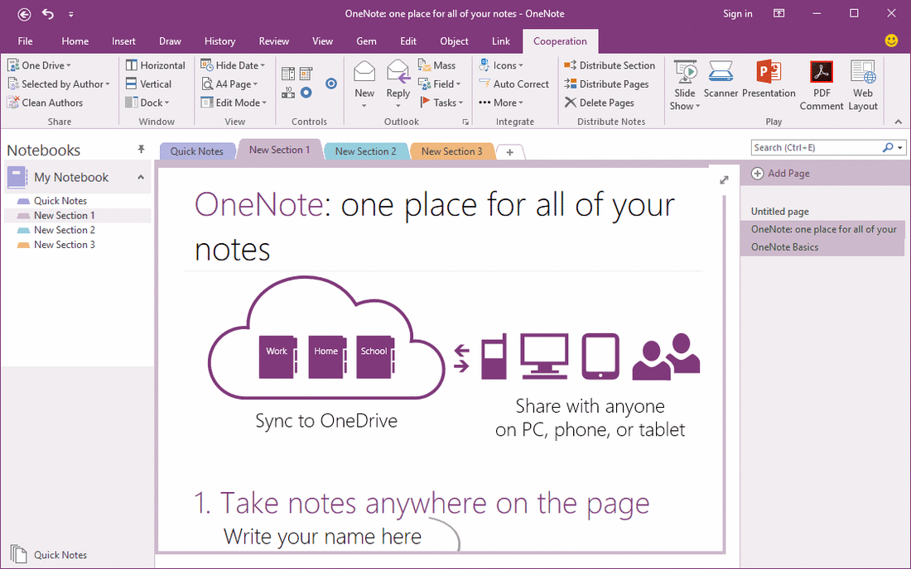
Task: Open the More dropdown in Integrate
Action: click(x=501, y=103)
